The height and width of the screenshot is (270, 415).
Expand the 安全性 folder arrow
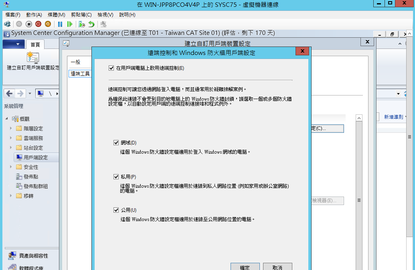(11, 167)
